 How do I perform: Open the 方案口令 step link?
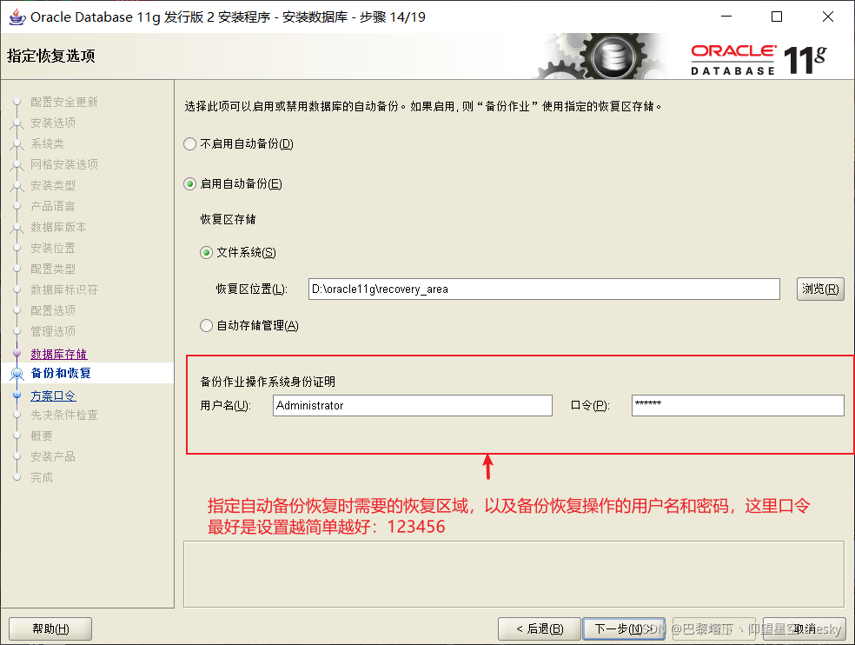53,396
